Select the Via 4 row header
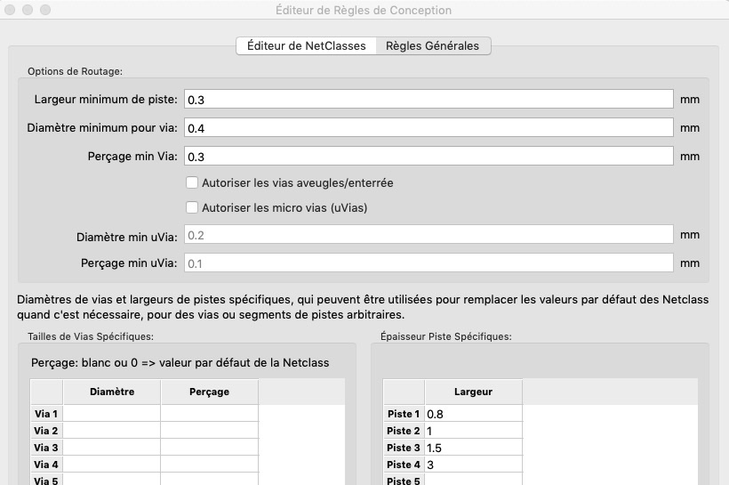The image size is (729, 485). coord(46,465)
